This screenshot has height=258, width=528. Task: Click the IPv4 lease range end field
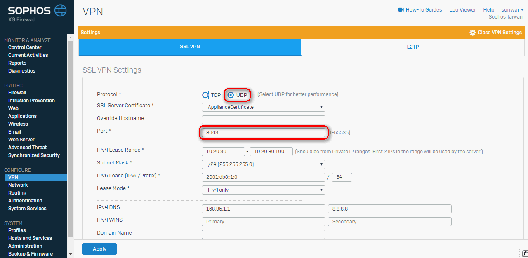(271, 152)
